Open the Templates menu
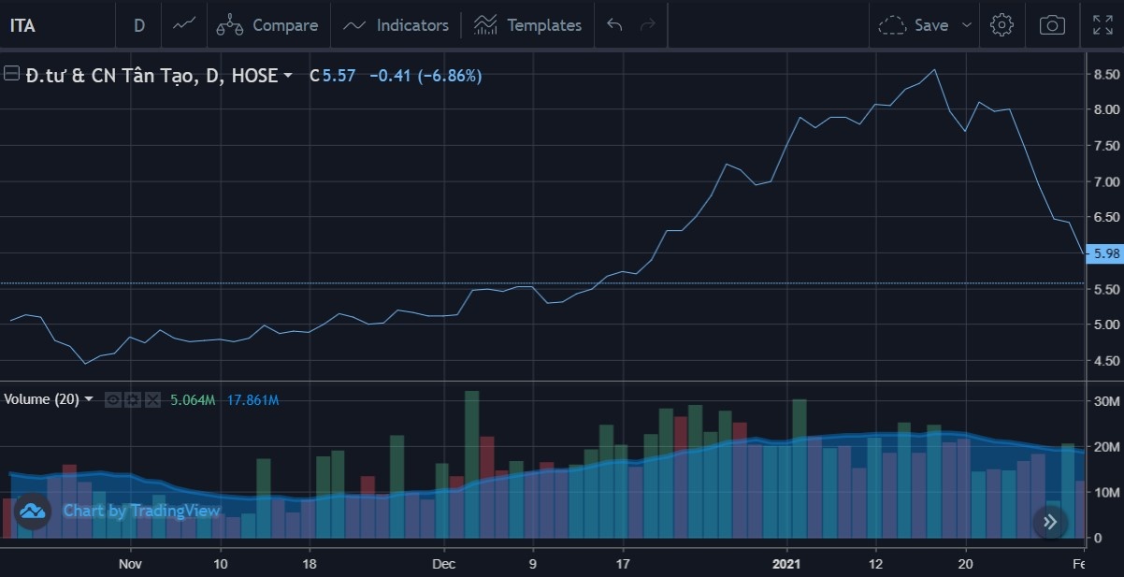Screen dimensions: 1124x577 [x=527, y=25]
